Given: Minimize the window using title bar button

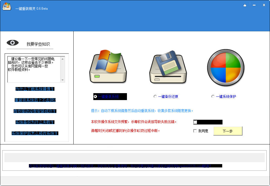Looking at the screenshot, I should [x=254, y=5].
